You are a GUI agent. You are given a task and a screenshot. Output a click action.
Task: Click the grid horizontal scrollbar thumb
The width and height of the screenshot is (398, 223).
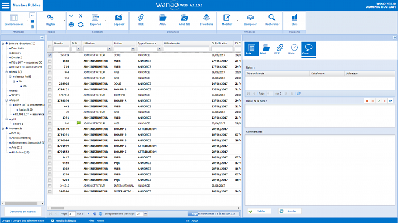57,208
